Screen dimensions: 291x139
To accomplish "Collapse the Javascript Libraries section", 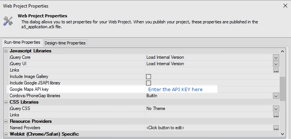I will pyautogui.click(x=6, y=51).
